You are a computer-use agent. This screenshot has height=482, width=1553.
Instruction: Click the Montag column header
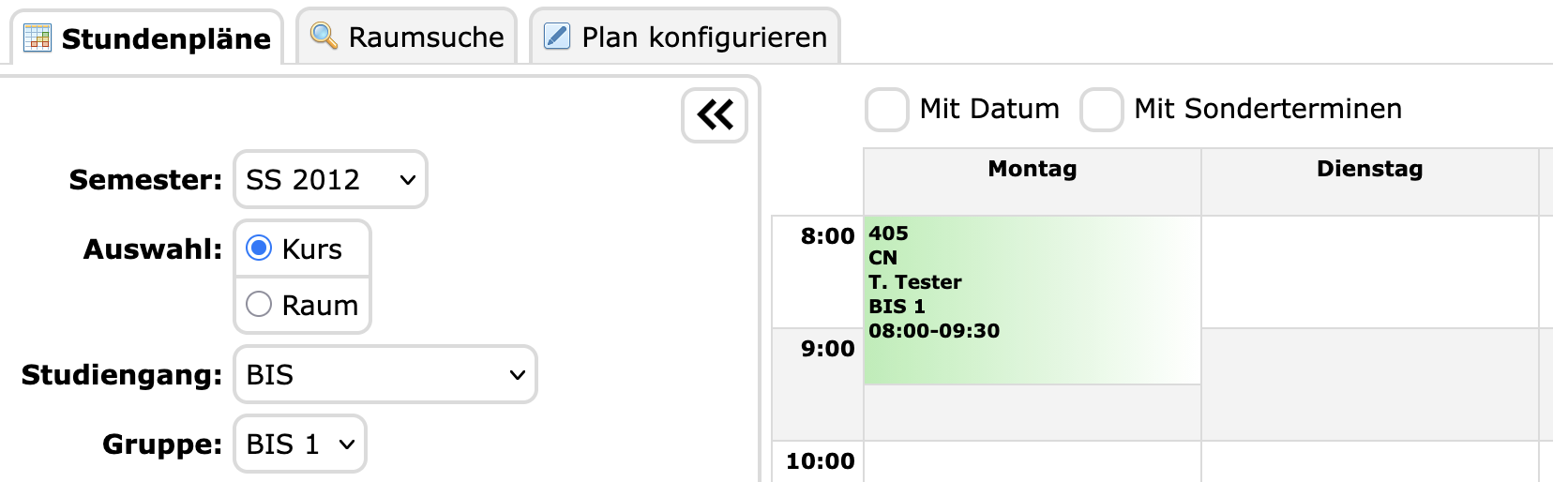(1032, 170)
